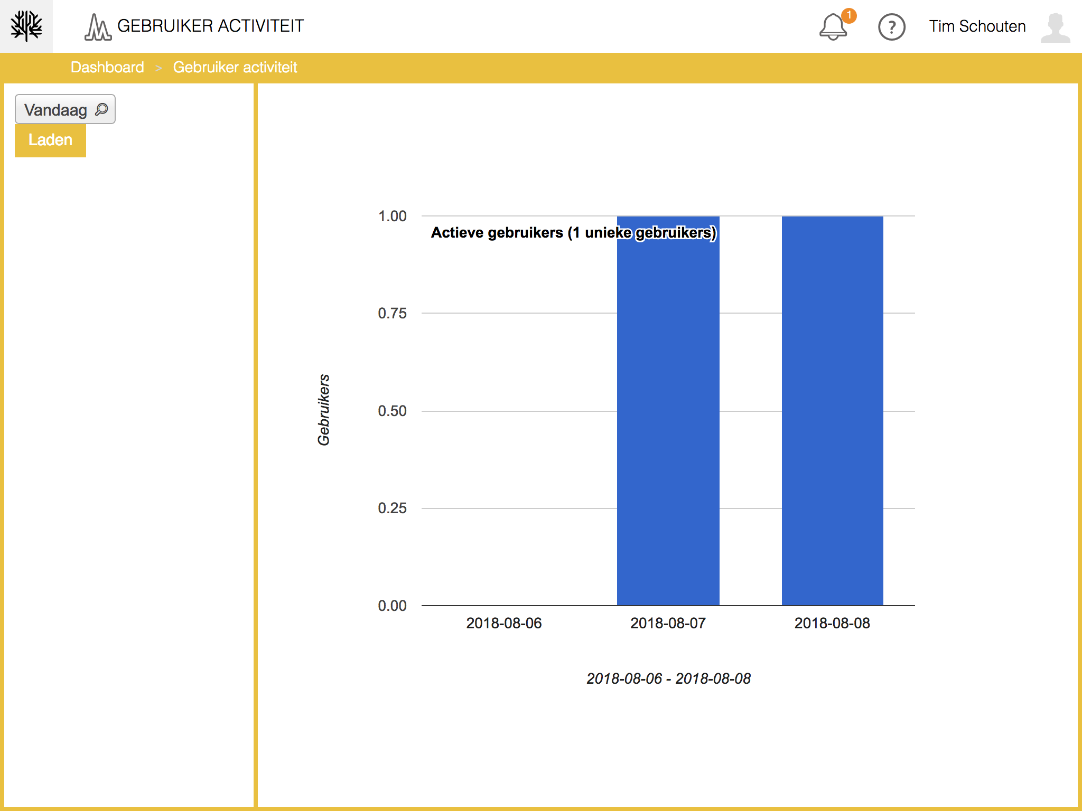Click the date range caption below chart
Image resolution: width=1082 pixels, height=811 pixels.
[x=668, y=678]
